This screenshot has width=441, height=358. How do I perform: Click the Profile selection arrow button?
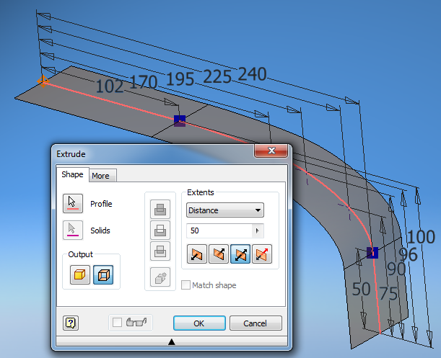73,203
